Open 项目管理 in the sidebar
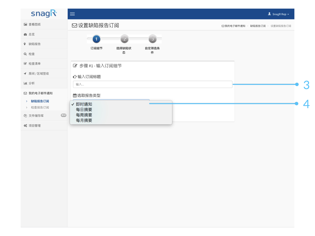The width and height of the screenshot is (315, 236). tap(44, 125)
